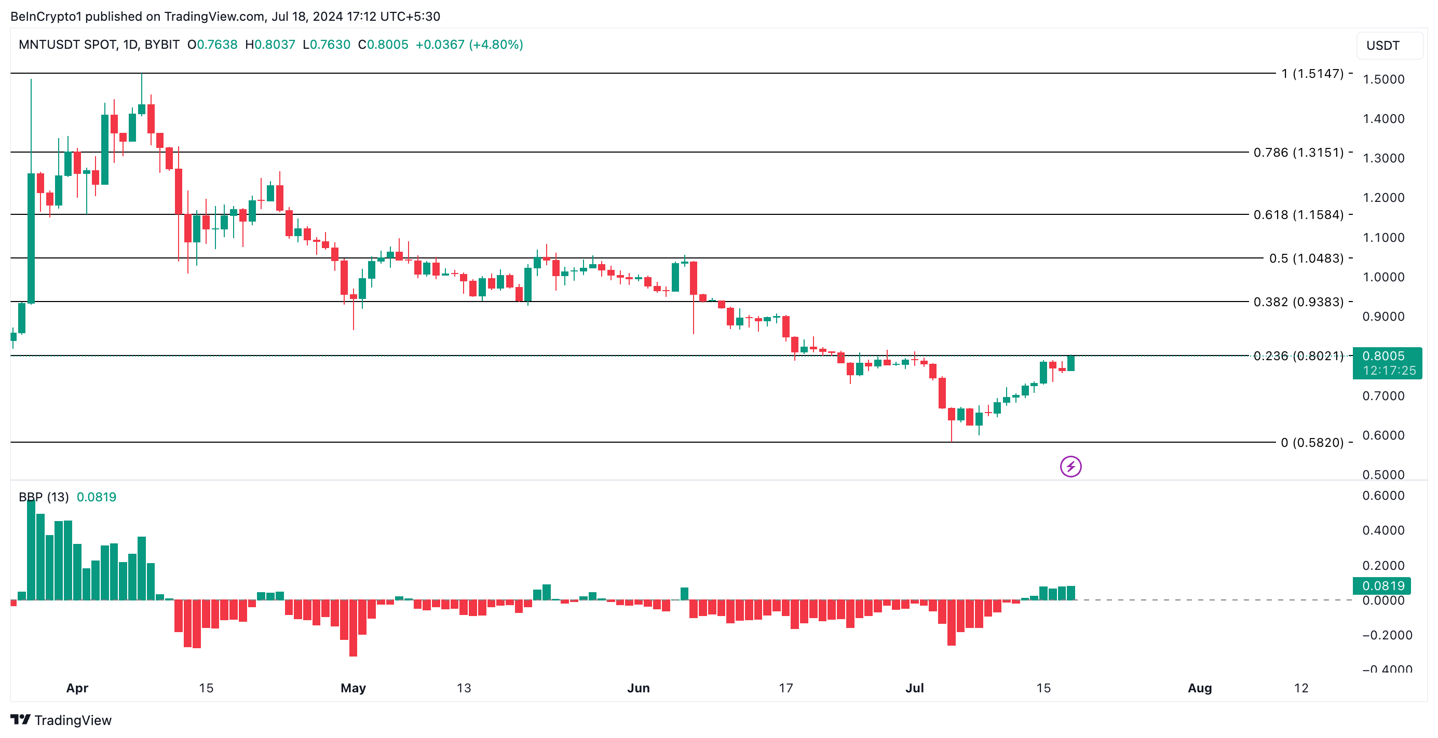Select the 0.382 (0.9383) Fibonacci level label
The image size is (1438, 738).
click(x=1298, y=302)
